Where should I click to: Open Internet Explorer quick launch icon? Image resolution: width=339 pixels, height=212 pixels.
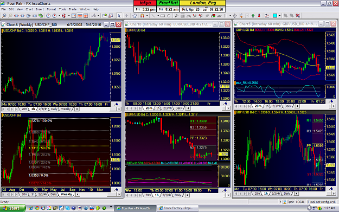tap(31, 208)
